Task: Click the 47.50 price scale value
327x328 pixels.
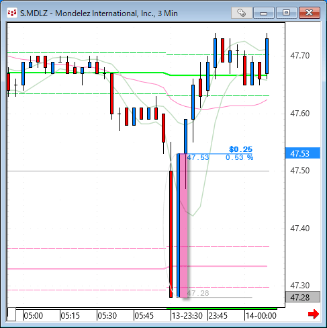Action: tap(299, 171)
